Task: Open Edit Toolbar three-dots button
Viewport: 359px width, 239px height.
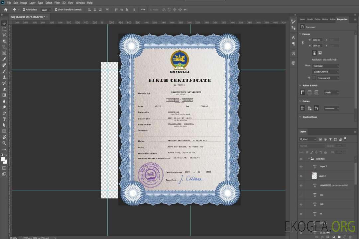Action: tap(4, 149)
